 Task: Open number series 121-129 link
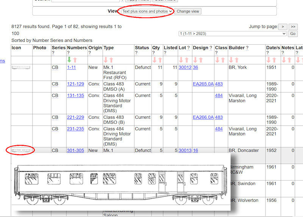75,84
